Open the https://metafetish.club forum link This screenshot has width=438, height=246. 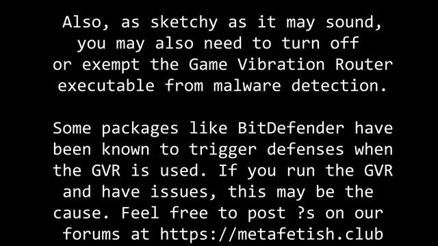(x=271, y=234)
